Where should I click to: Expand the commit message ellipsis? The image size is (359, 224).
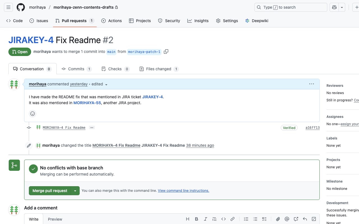(x=92, y=128)
